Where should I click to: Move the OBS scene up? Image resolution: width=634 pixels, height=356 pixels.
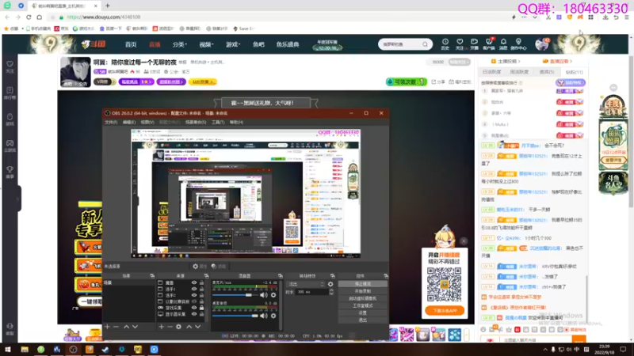[x=126, y=327]
